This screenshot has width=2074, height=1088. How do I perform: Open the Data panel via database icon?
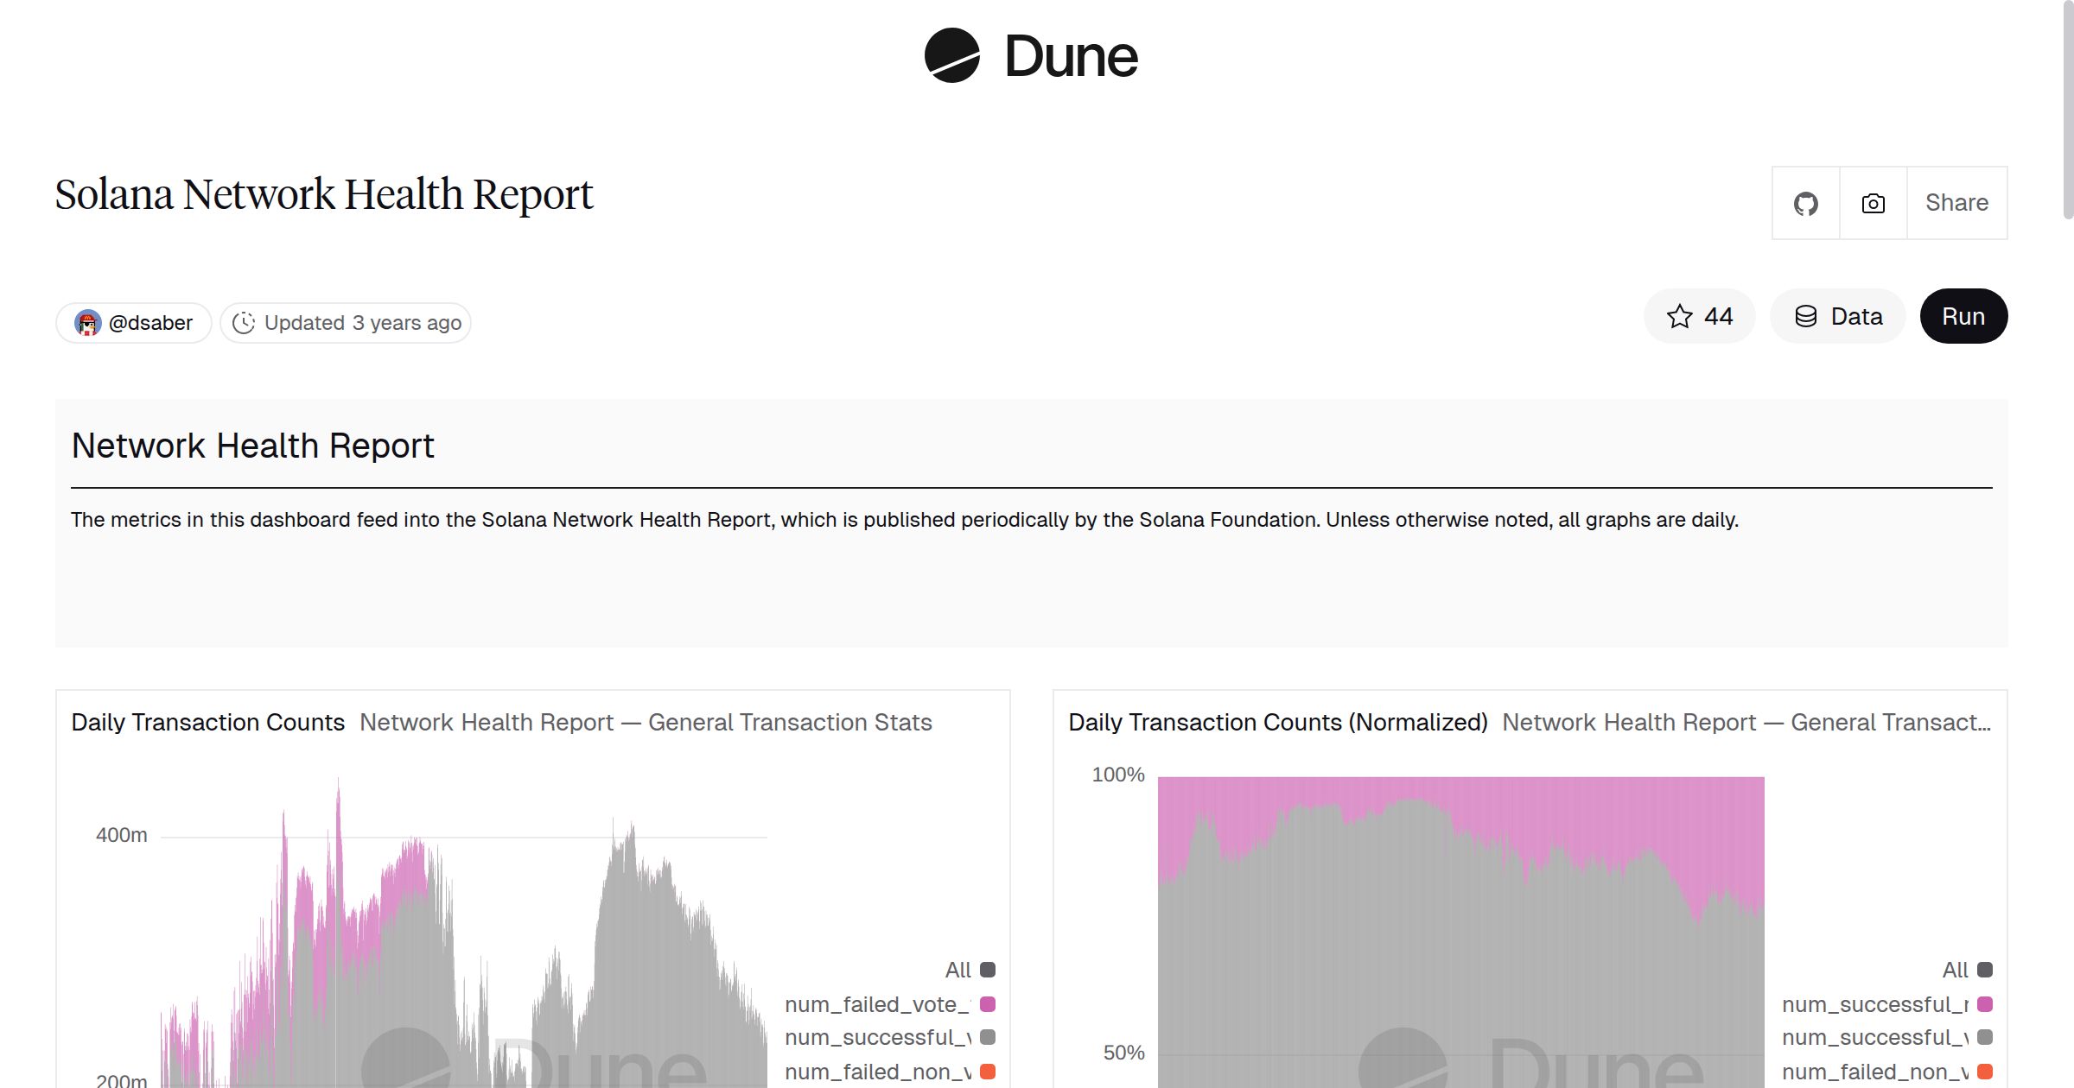1808,316
